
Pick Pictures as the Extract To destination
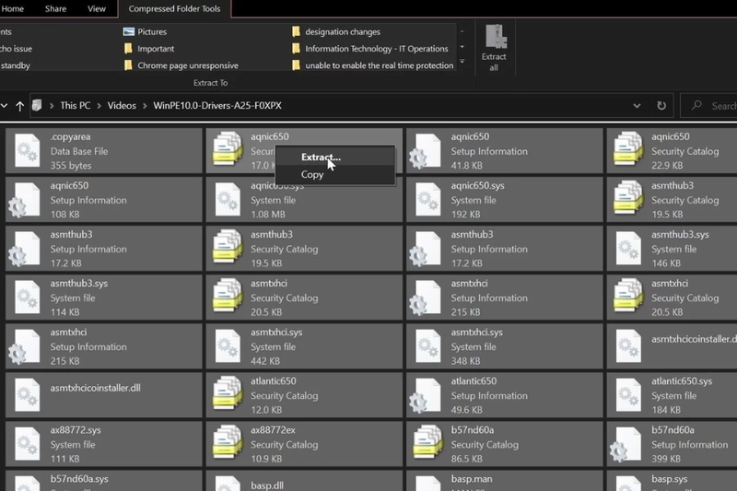pos(151,31)
